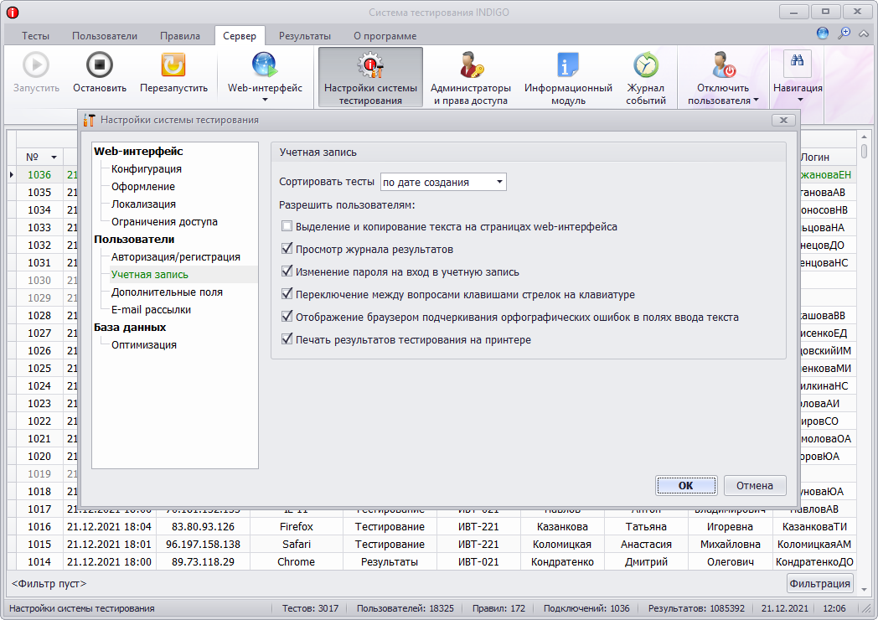Click row number 1036 in table
This screenshot has width=878, height=620.
pyautogui.click(x=39, y=175)
